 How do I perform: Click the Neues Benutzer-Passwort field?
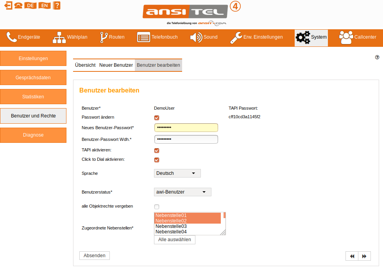[186, 128]
